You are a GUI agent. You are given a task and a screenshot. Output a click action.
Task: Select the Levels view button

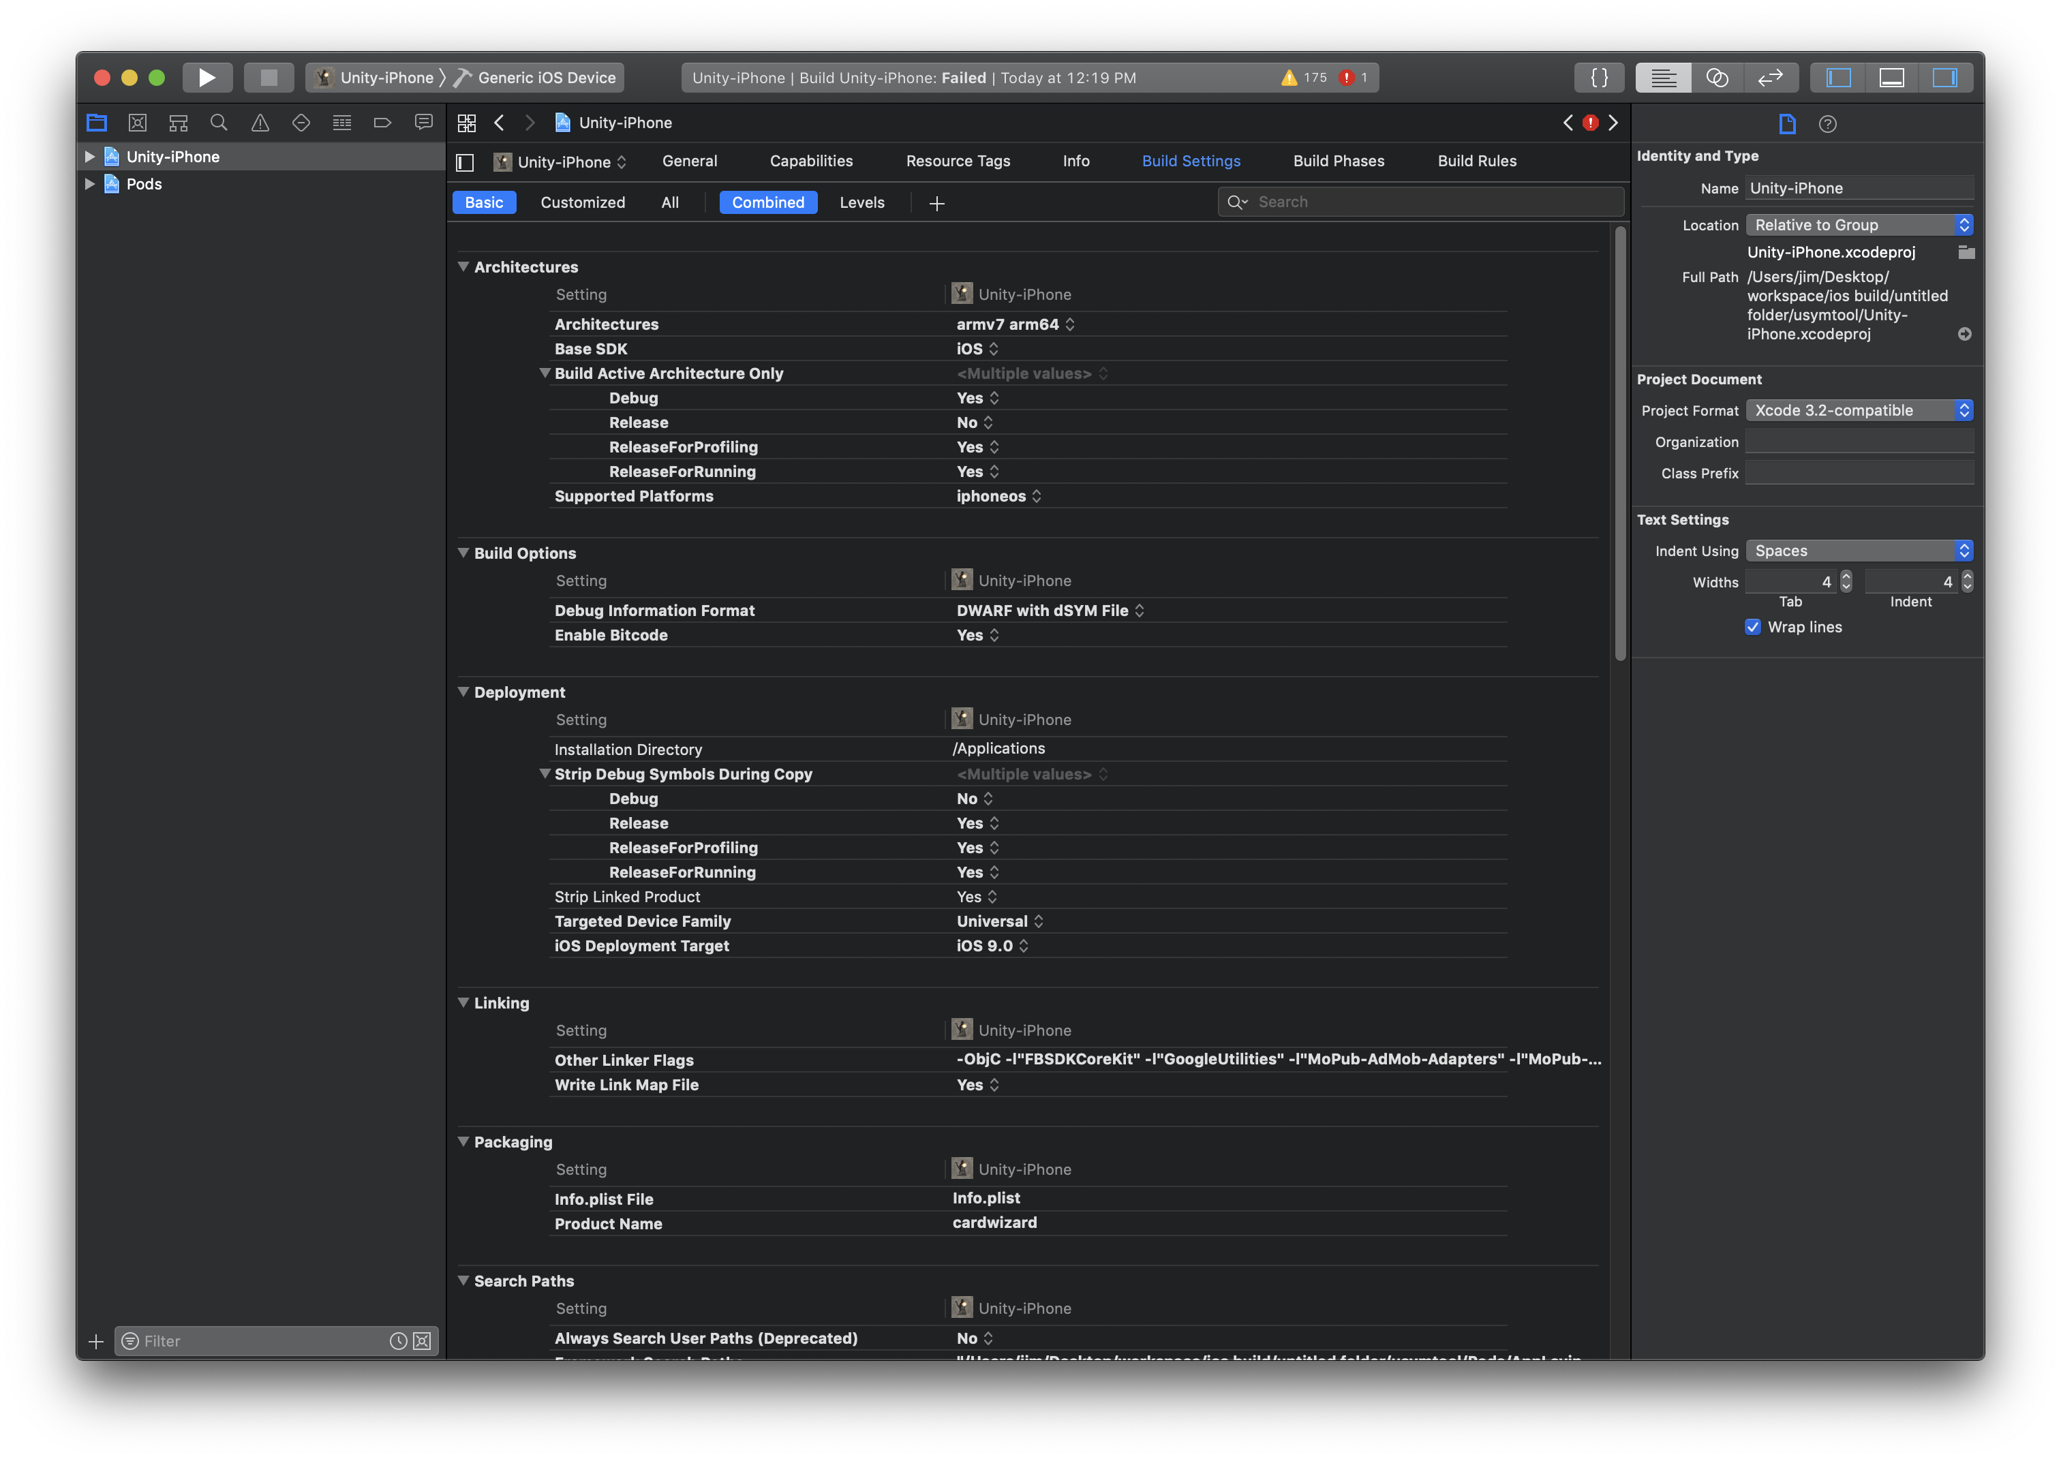pos(861,202)
